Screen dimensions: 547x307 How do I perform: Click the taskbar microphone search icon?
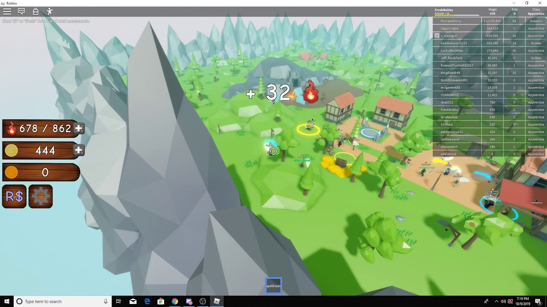pyautogui.click(x=106, y=301)
